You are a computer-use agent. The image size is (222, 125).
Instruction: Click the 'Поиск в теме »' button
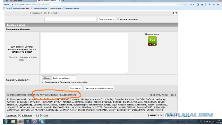click(106, 19)
